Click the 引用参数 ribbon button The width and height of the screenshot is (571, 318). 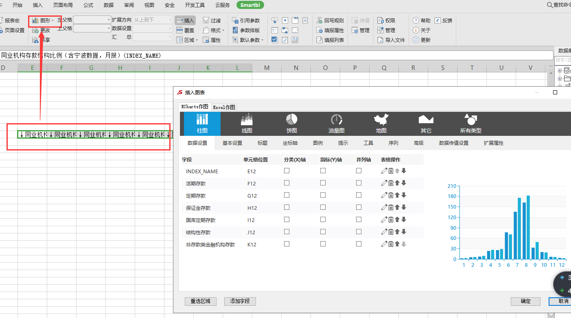(246, 20)
